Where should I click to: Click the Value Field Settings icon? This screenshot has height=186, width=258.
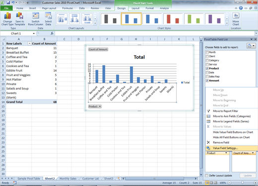208,148
